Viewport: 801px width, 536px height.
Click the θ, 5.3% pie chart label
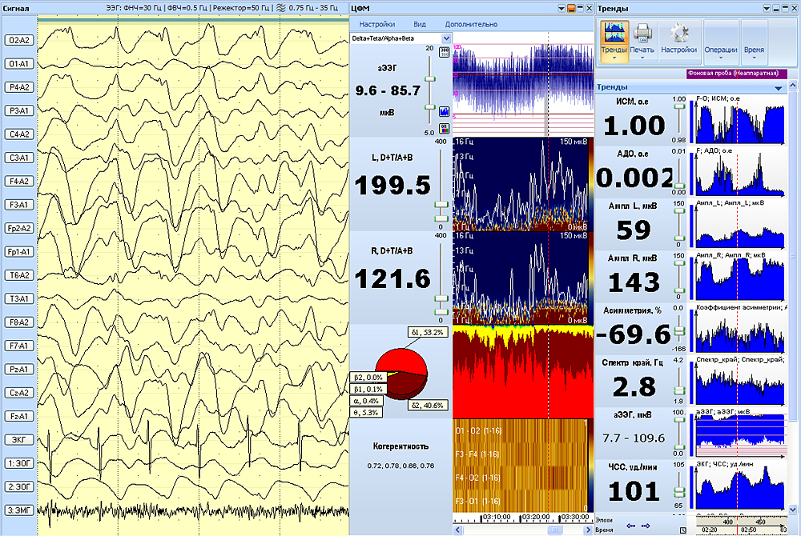366,413
